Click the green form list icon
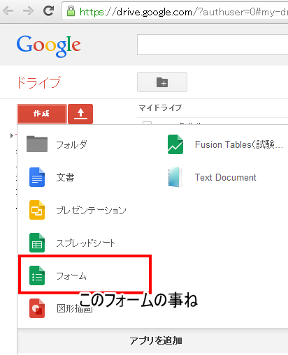The height and width of the screenshot is (355, 288). pos(37,275)
